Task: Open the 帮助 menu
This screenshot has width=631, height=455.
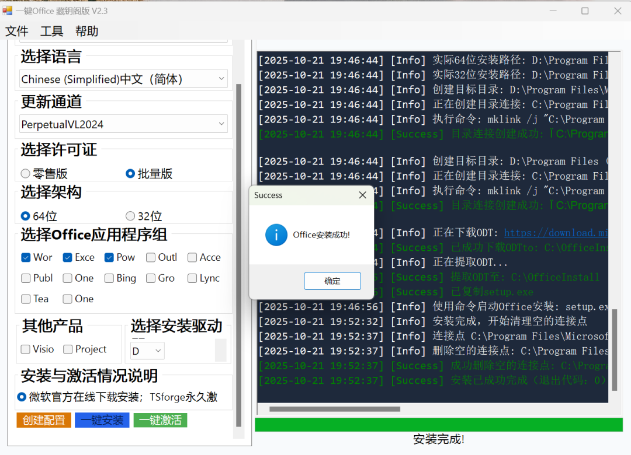Action: coord(86,32)
